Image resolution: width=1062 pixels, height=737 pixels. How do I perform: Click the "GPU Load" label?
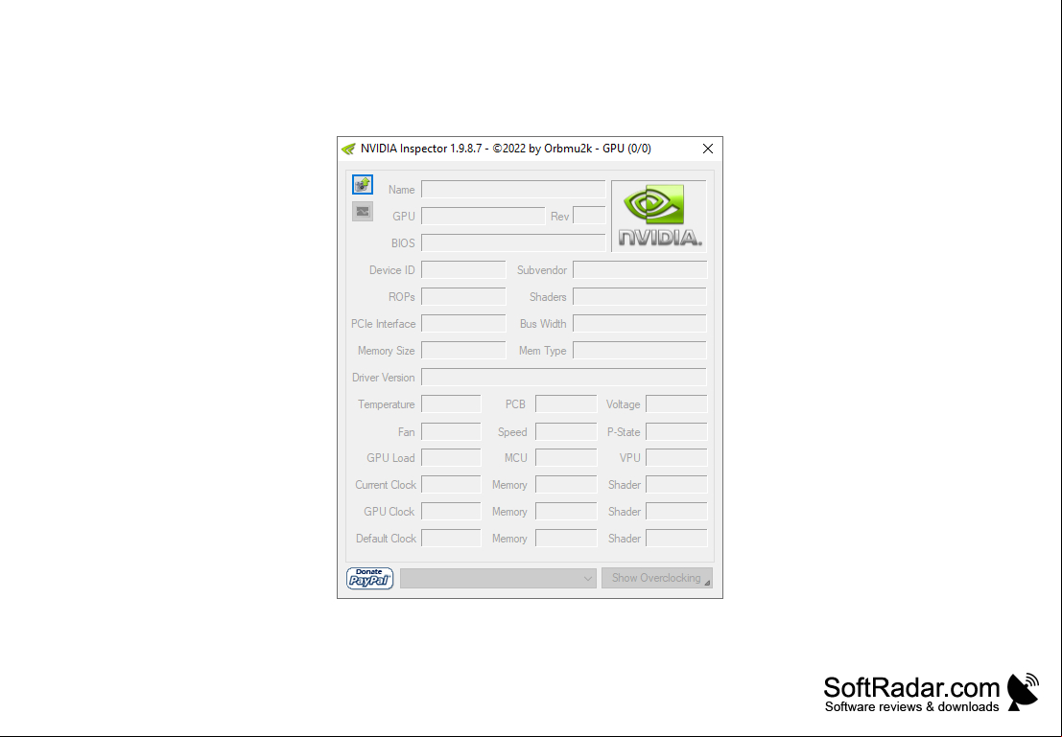pos(390,458)
